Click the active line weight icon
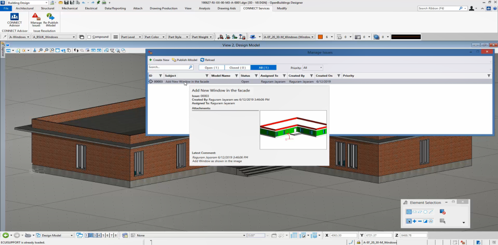This screenshot has width=498, height=245. pos(357,37)
